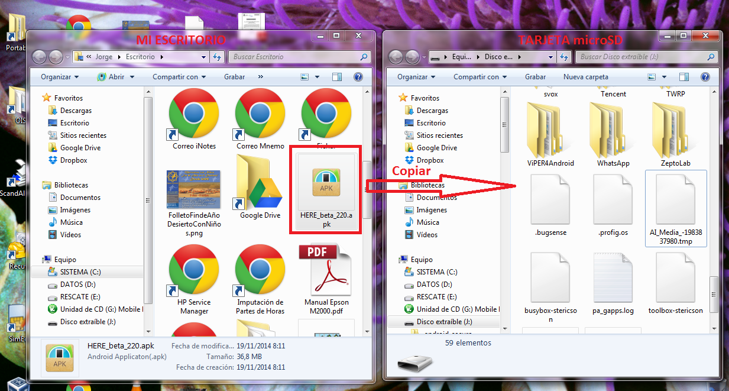Click Back arrow in Escritorio window
Viewport: 729px width, 391px height.
[x=40, y=57]
